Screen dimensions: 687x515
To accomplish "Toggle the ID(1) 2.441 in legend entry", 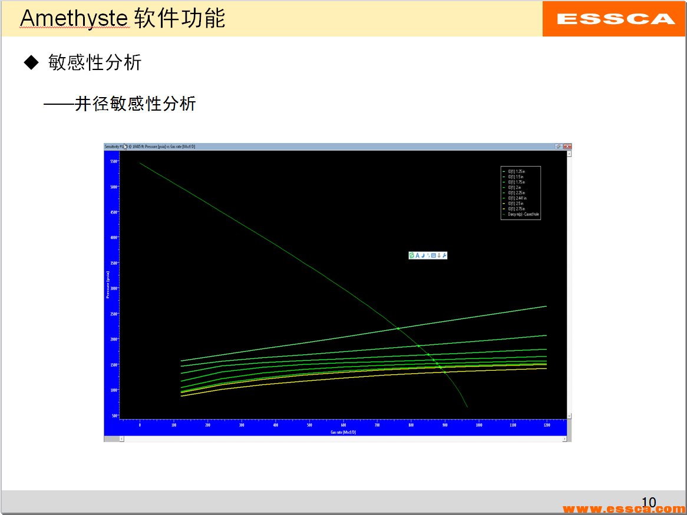I will pos(517,198).
